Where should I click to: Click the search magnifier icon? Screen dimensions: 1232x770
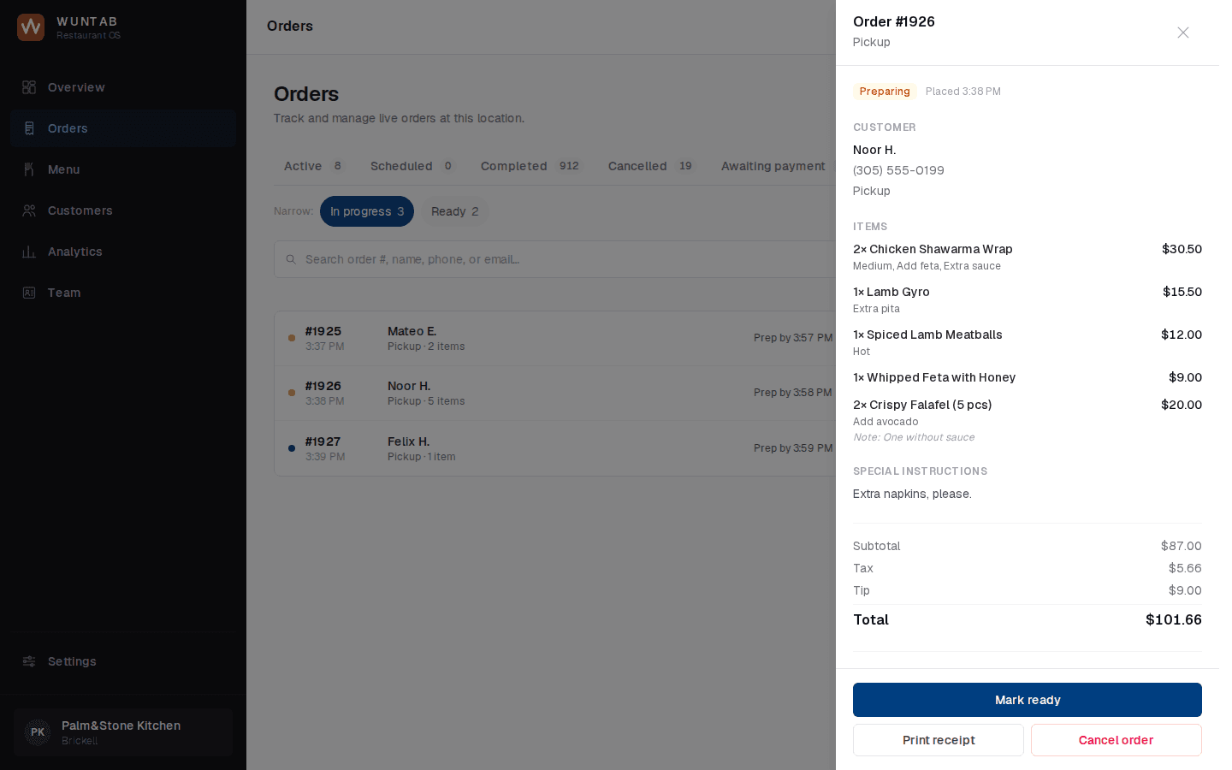click(x=291, y=259)
